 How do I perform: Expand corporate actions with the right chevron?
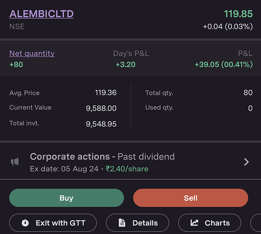coord(246,162)
